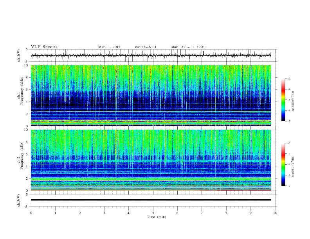Click the "5" tick on the time axis

point(153,213)
